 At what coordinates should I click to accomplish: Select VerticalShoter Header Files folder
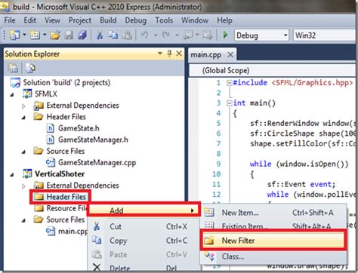(x=66, y=197)
